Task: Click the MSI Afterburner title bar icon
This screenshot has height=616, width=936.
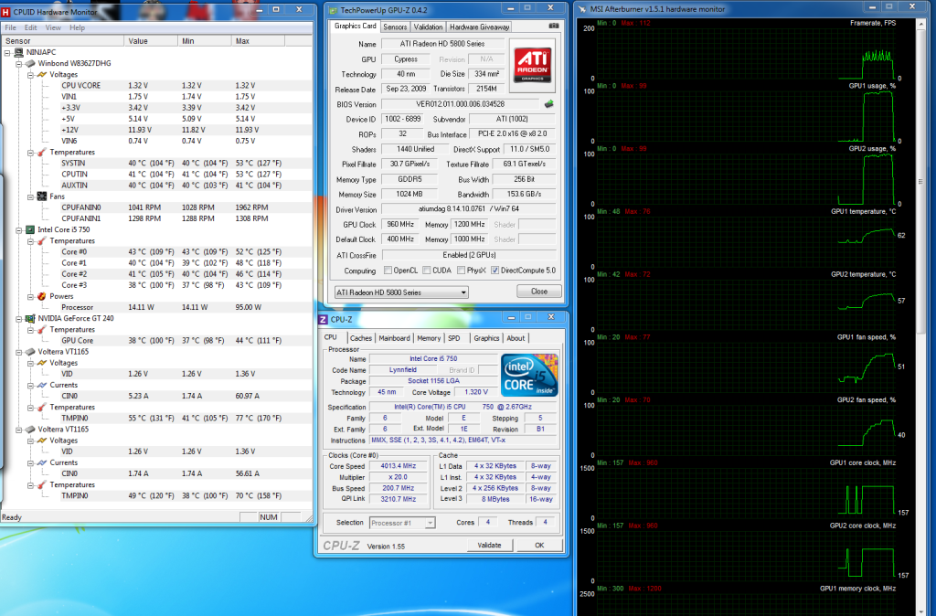Action: pos(582,9)
